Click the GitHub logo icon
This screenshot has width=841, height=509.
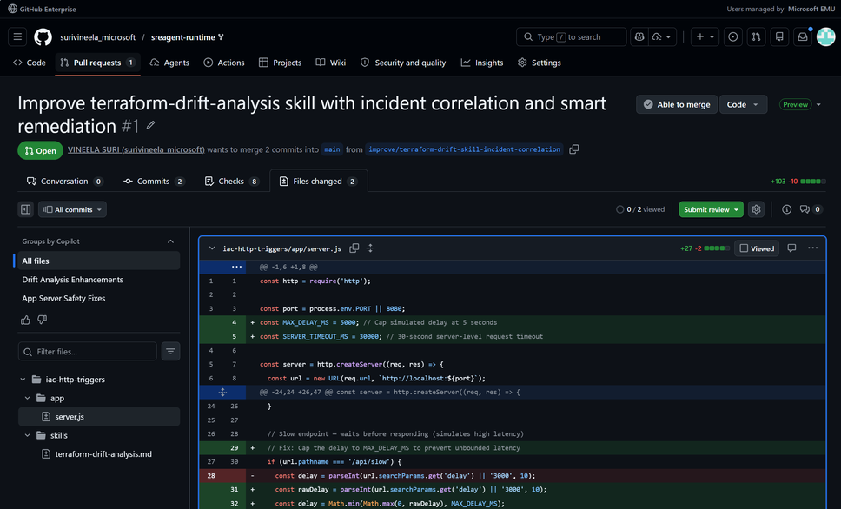pos(43,37)
